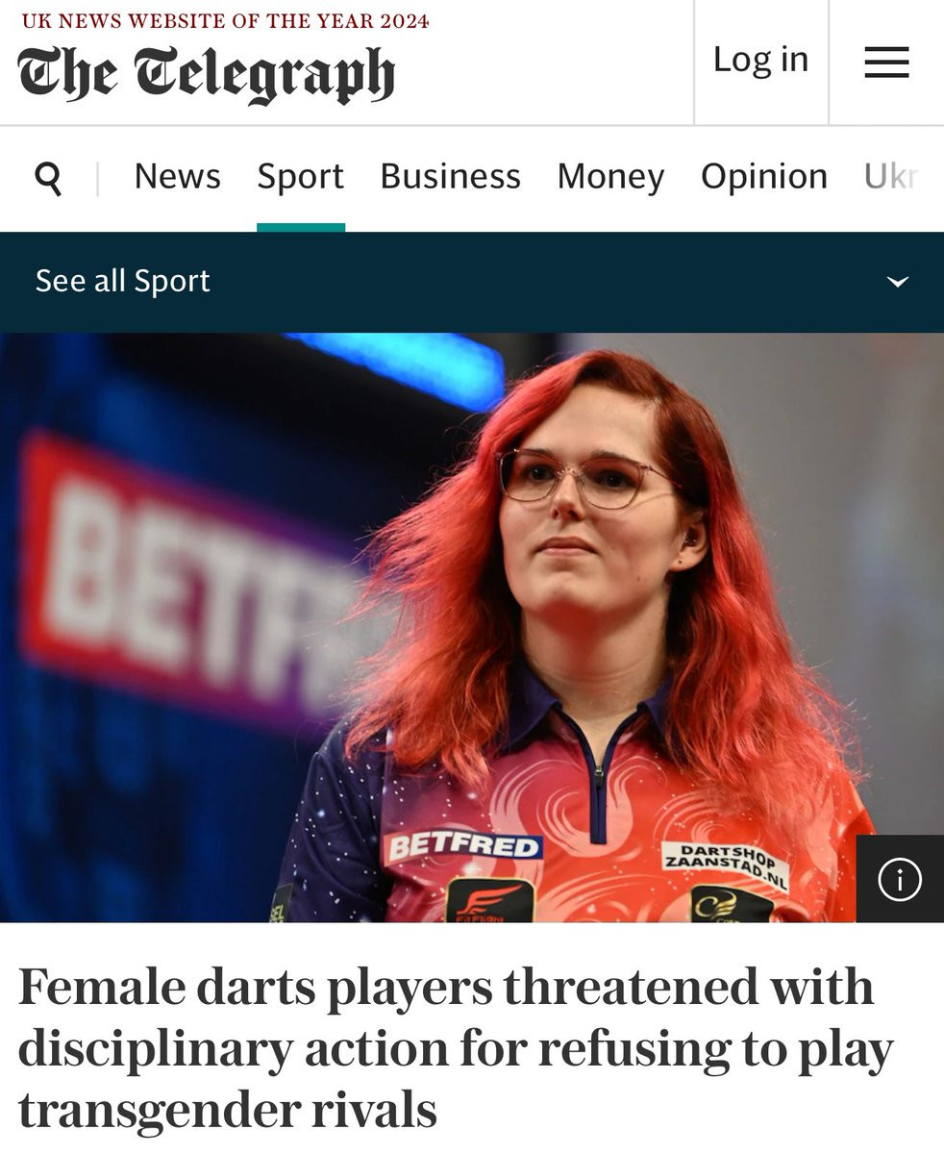This screenshot has width=944, height=1154.
Task: Open the Opinion section tab
Action: click(764, 177)
